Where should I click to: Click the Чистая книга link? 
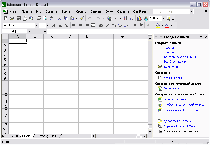pyautogui.click(x=173, y=77)
